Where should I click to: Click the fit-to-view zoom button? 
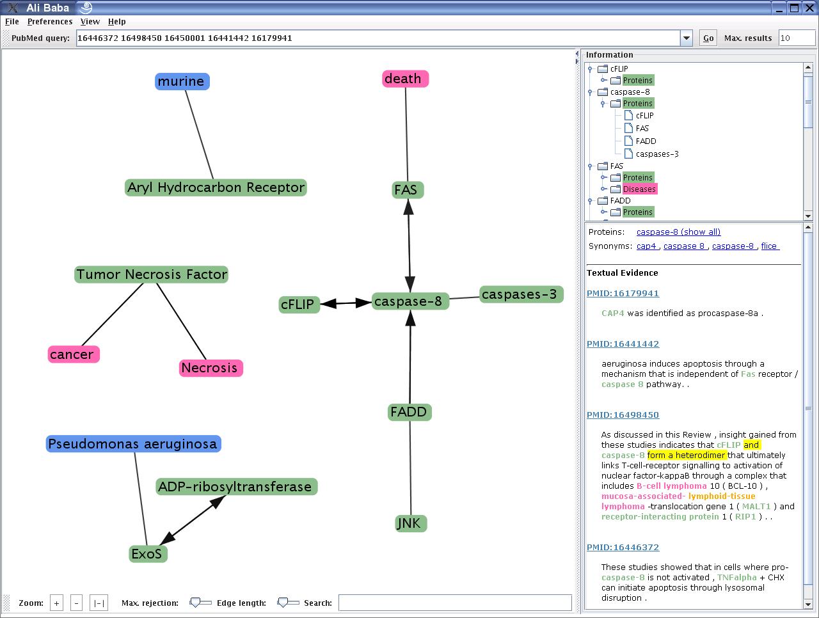click(99, 603)
